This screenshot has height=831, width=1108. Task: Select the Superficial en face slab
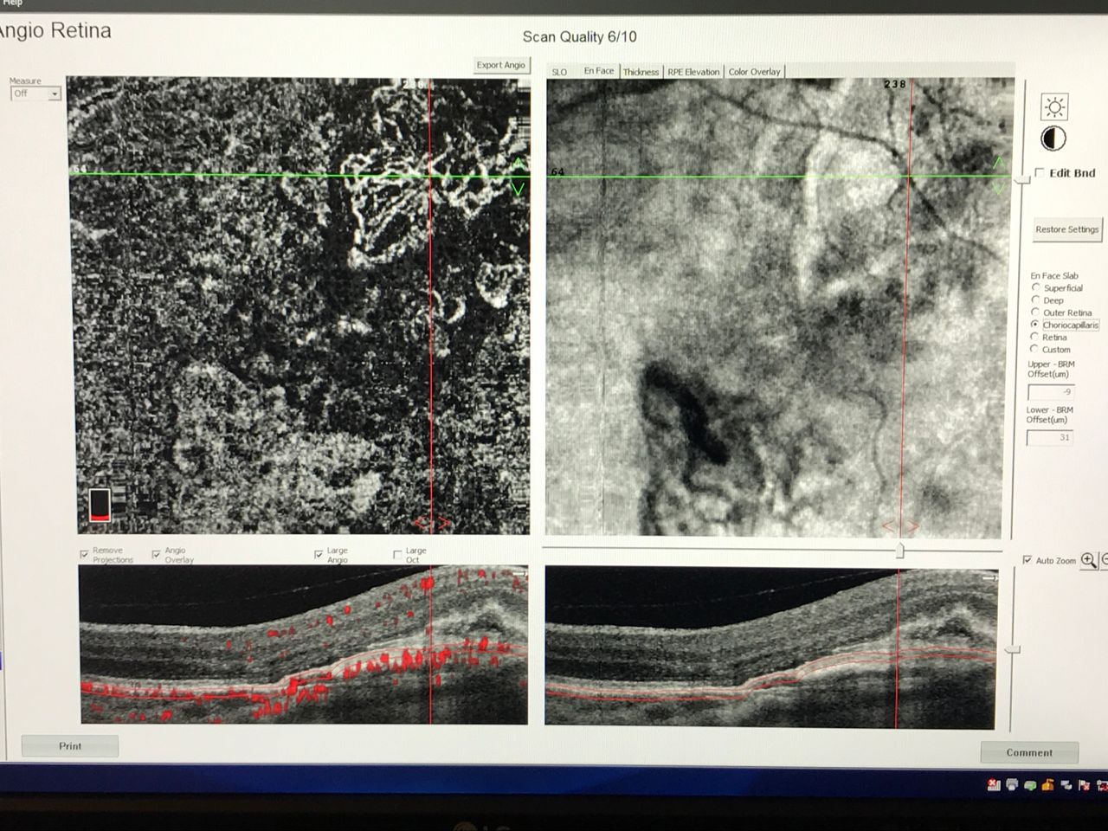click(1035, 287)
